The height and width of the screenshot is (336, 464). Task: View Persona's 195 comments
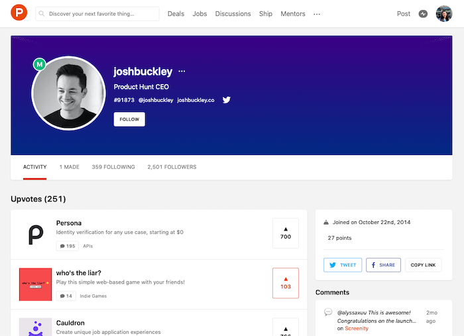68,246
